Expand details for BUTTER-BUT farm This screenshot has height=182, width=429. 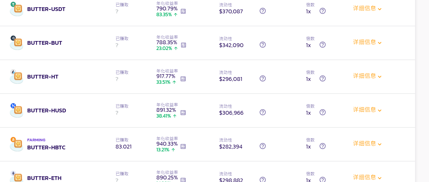coord(367,42)
